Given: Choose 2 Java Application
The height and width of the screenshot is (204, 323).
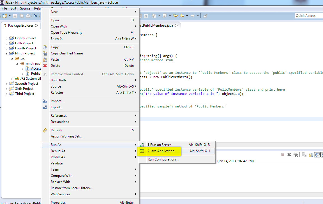Looking at the screenshot, I should click(x=177, y=151).
